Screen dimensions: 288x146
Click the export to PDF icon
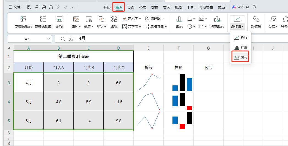[36, 7]
